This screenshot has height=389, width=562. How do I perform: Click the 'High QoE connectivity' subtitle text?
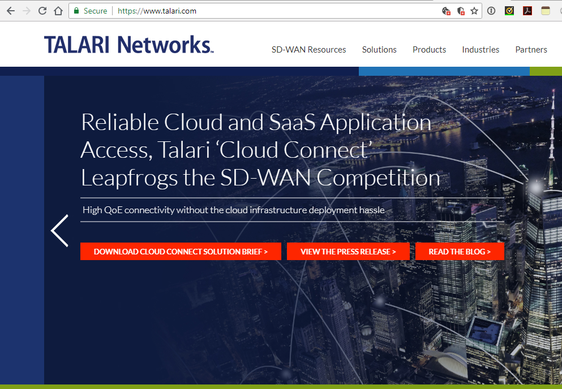coord(233,210)
